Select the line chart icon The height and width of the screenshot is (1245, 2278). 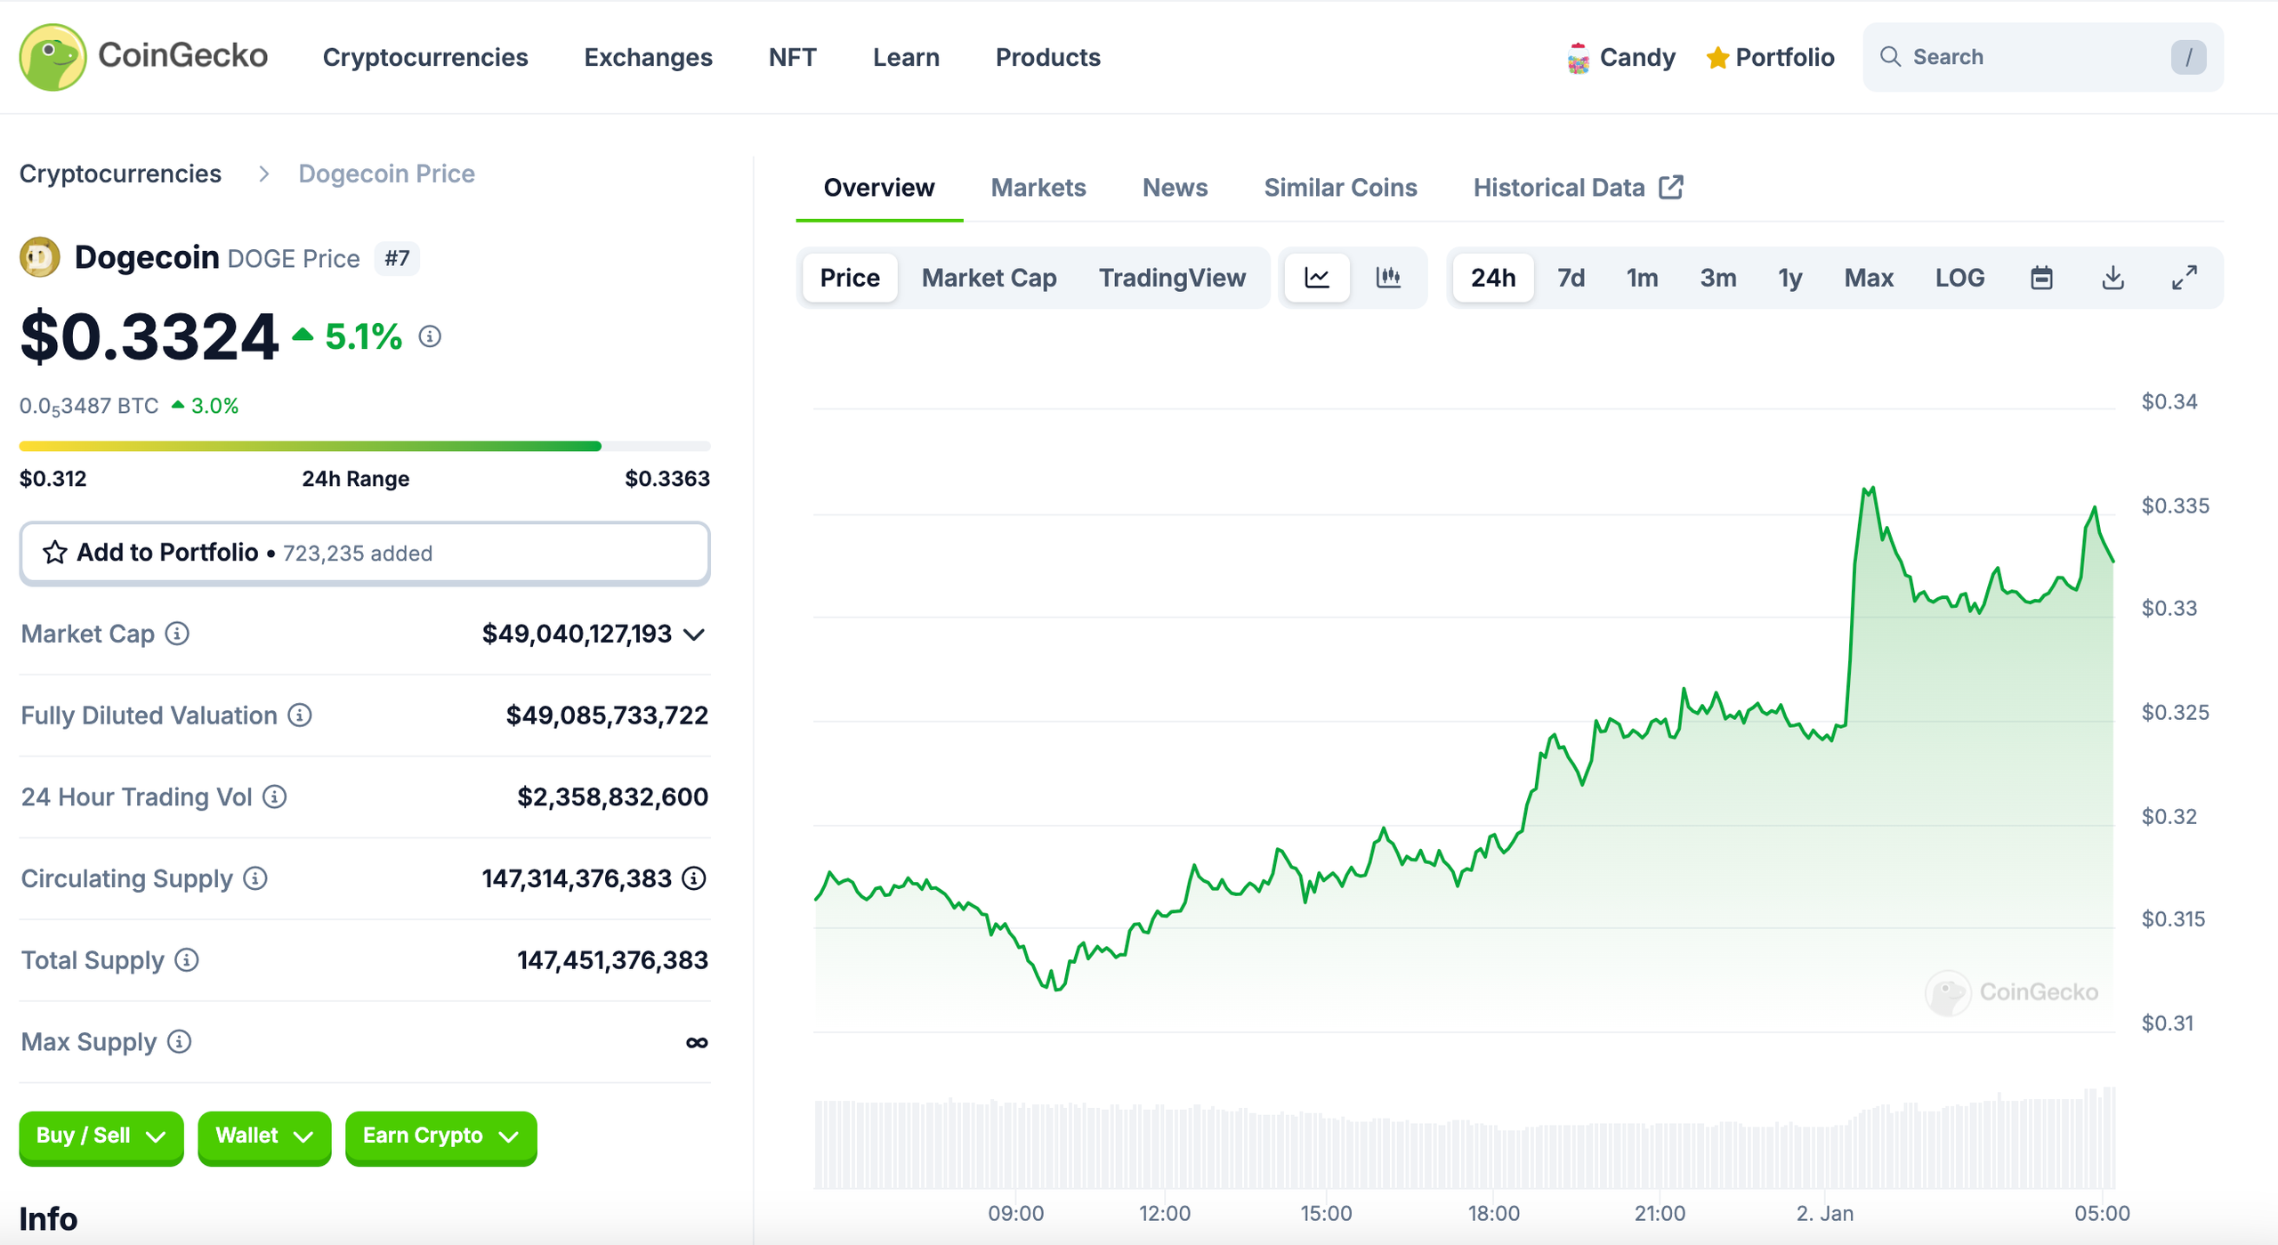(1317, 278)
